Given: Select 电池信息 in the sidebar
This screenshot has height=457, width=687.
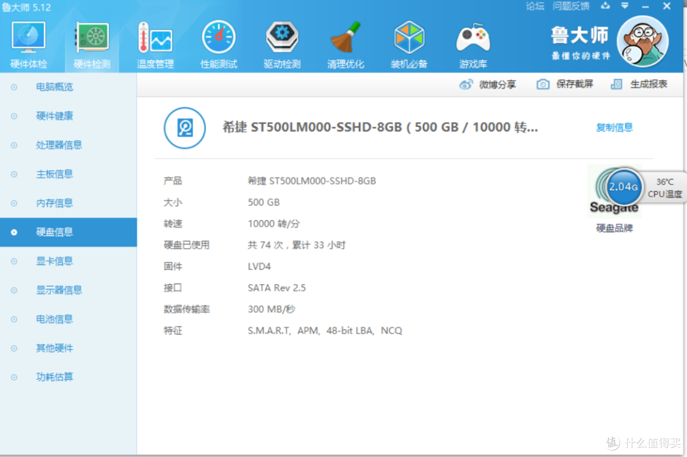Looking at the screenshot, I should [68, 319].
